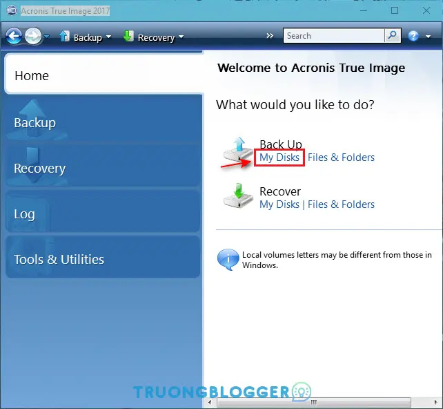Open the Tools & Utilities sidebar section
Image resolution: width=443 pixels, height=409 pixels.
(x=103, y=257)
